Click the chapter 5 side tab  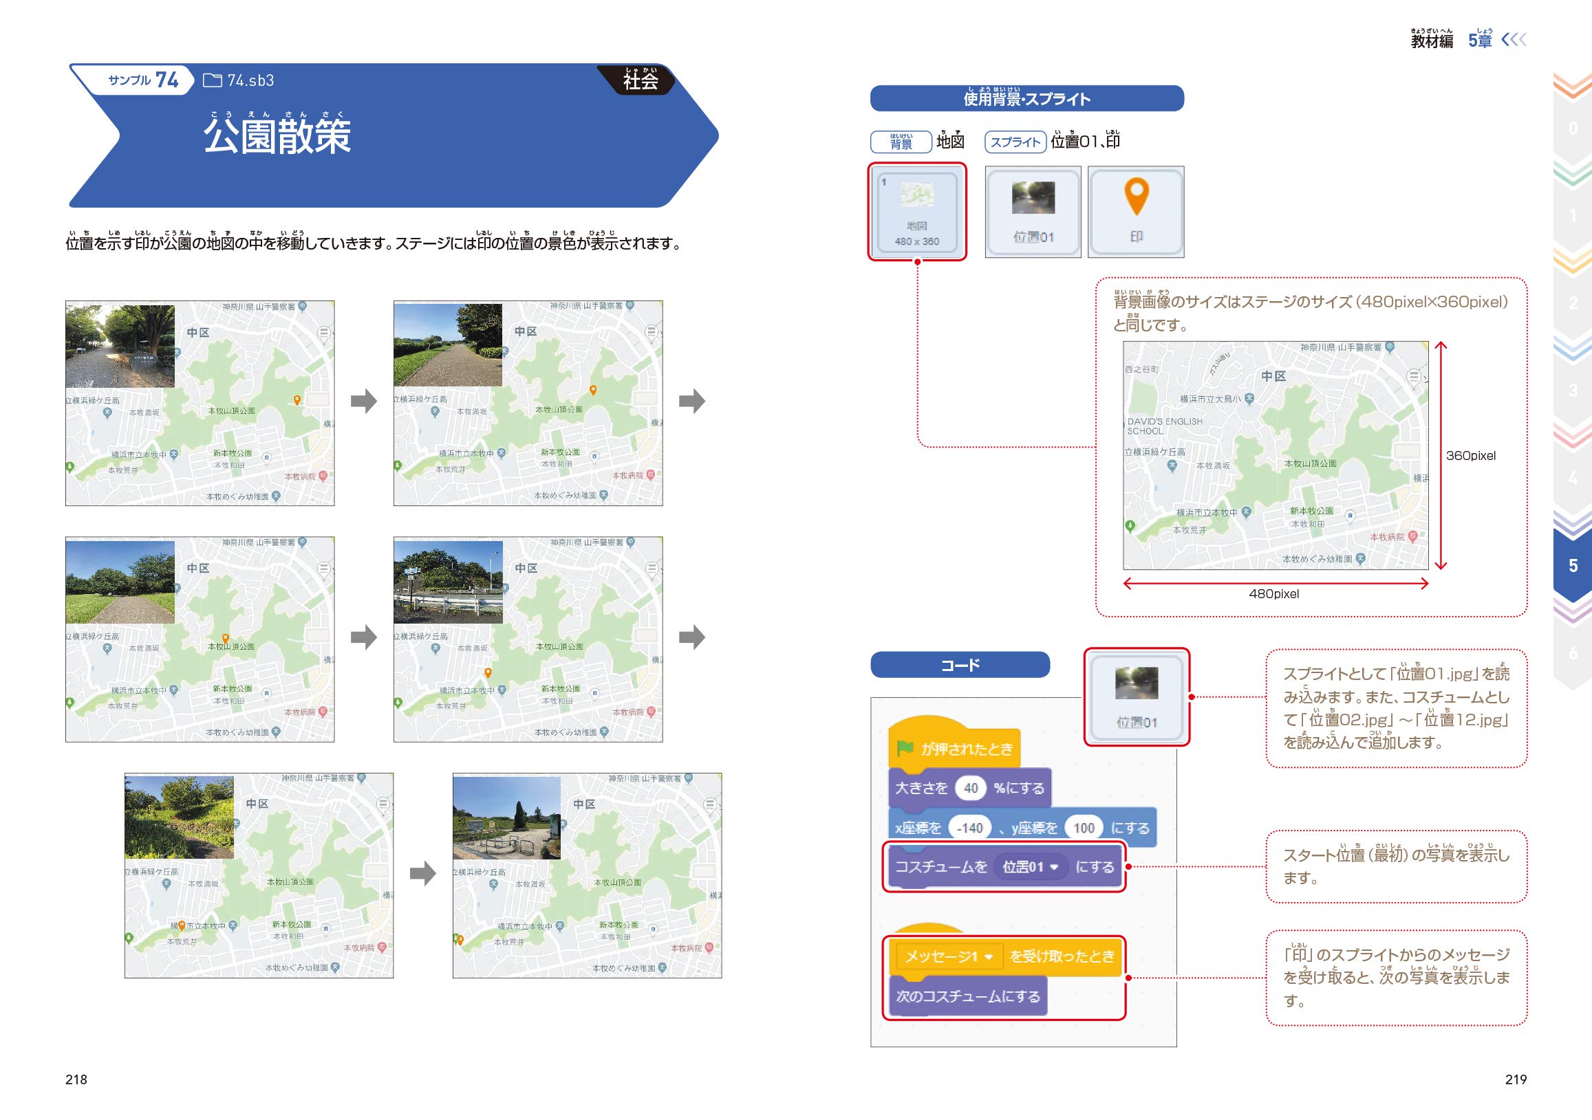[x=1573, y=566]
